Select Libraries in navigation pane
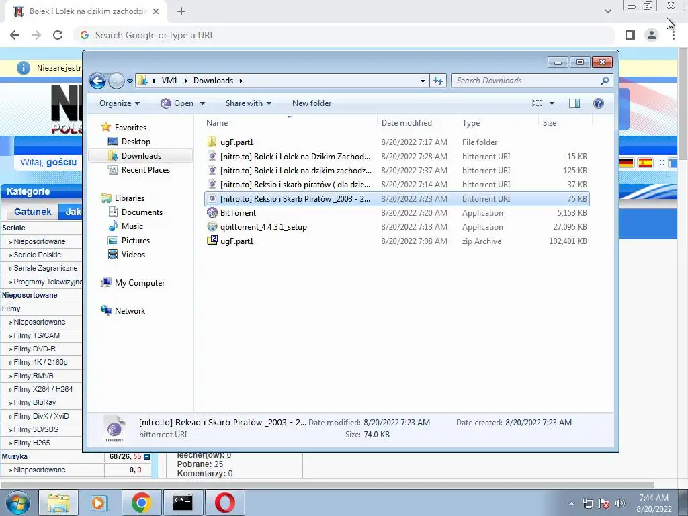Image resolution: width=688 pixels, height=516 pixels. (x=130, y=198)
